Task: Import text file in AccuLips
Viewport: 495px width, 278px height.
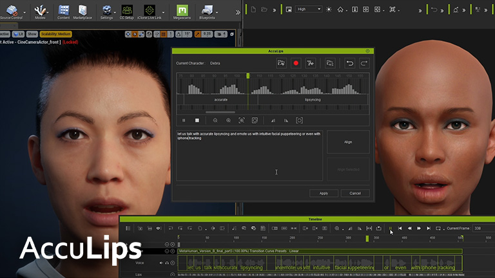Action: [x=330, y=63]
